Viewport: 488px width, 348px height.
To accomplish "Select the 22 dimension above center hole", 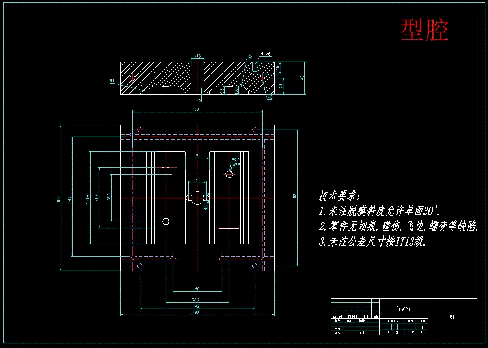I will [197, 179].
